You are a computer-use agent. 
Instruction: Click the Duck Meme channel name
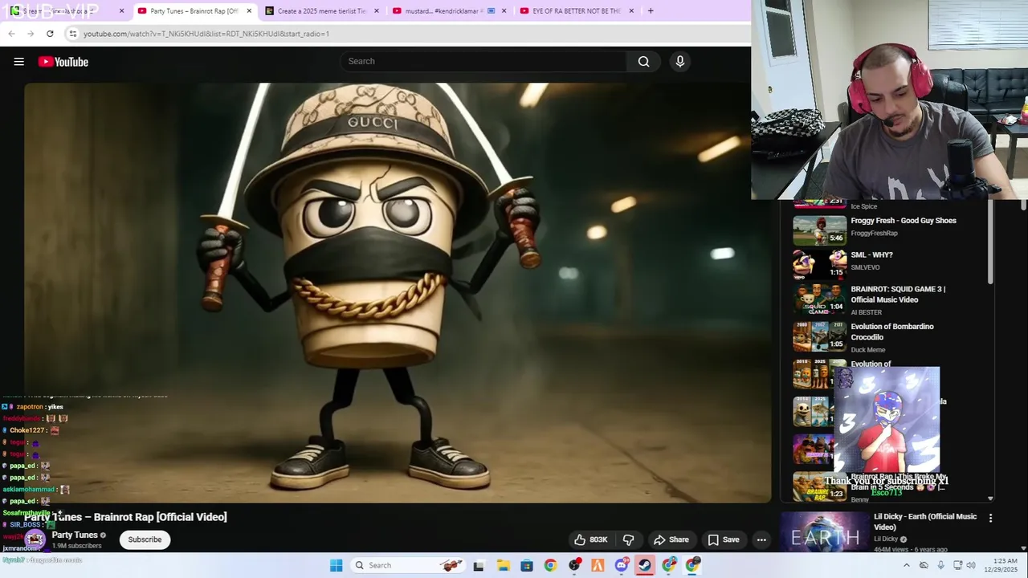(x=867, y=350)
